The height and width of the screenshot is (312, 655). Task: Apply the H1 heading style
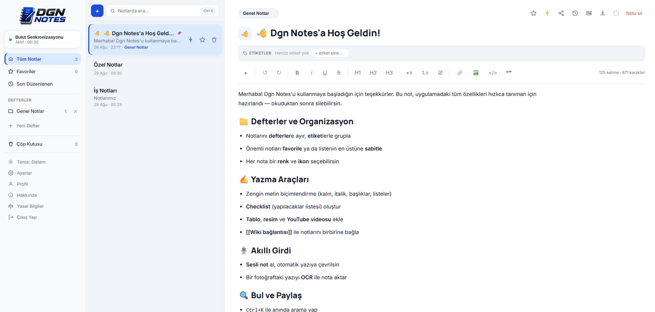click(358, 73)
